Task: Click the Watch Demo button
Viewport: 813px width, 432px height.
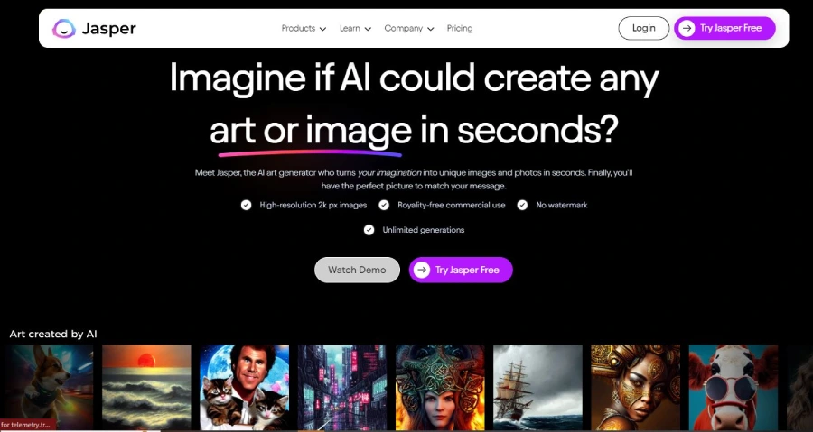Action: pyautogui.click(x=357, y=270)
